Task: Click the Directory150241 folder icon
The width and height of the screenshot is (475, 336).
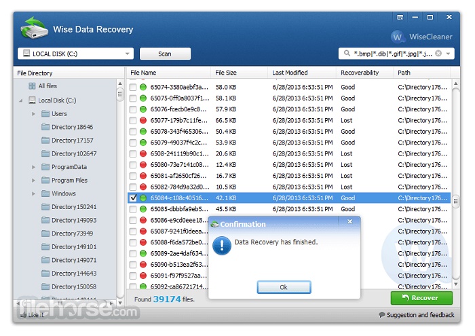Action: (45, 207)
